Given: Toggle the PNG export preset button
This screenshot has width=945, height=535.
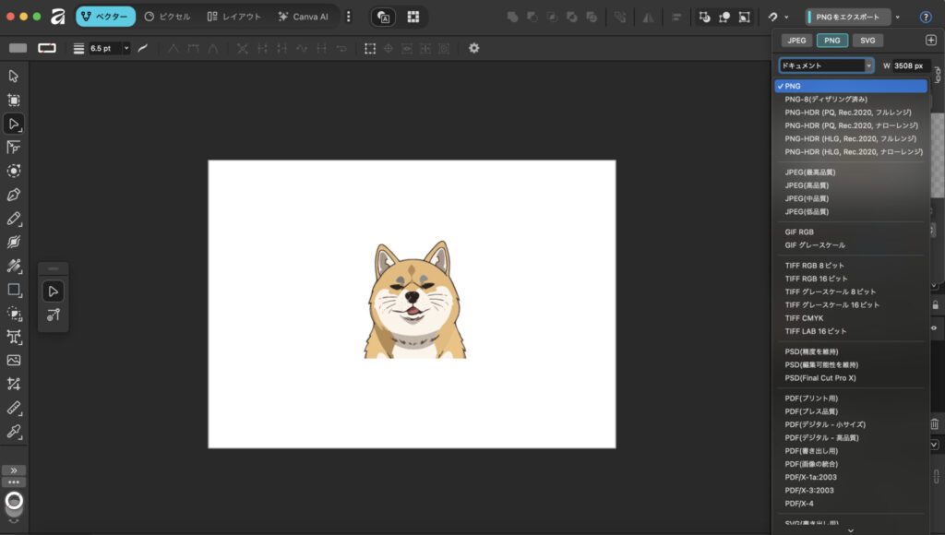Looking at the screenshot, I should (x=832, y=41).
